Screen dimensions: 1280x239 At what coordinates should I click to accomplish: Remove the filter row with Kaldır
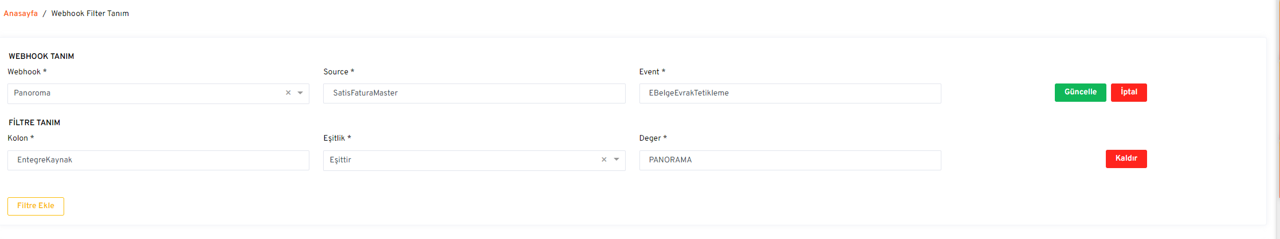coord(1126,158)
